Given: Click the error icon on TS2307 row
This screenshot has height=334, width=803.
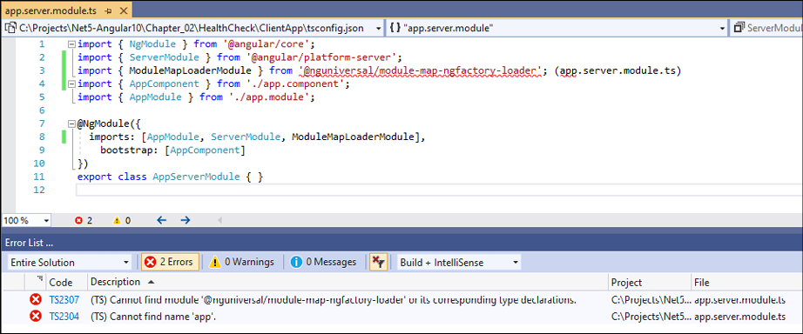Looking at the screenshot, I should coord(36,300).
